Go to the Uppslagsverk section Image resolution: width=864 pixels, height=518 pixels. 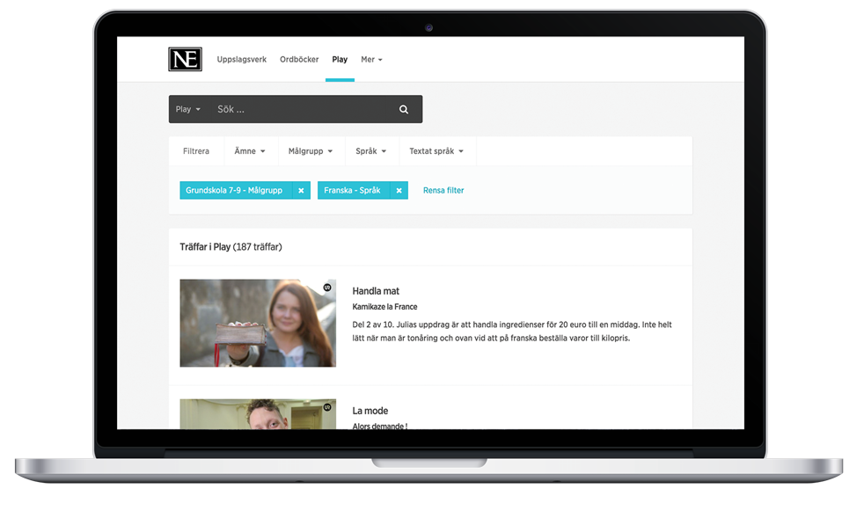click(242, 60)
